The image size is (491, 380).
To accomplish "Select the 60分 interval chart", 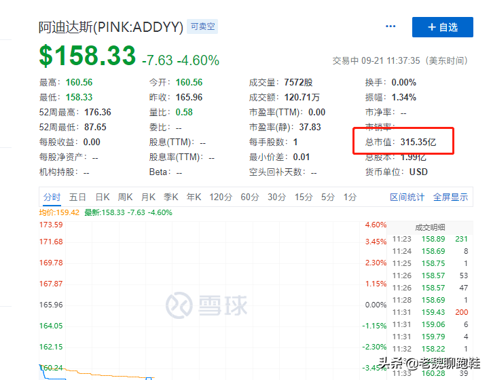I will [250, 197].
